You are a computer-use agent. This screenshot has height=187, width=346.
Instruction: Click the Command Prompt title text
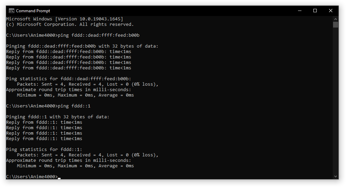coord(33,11)
